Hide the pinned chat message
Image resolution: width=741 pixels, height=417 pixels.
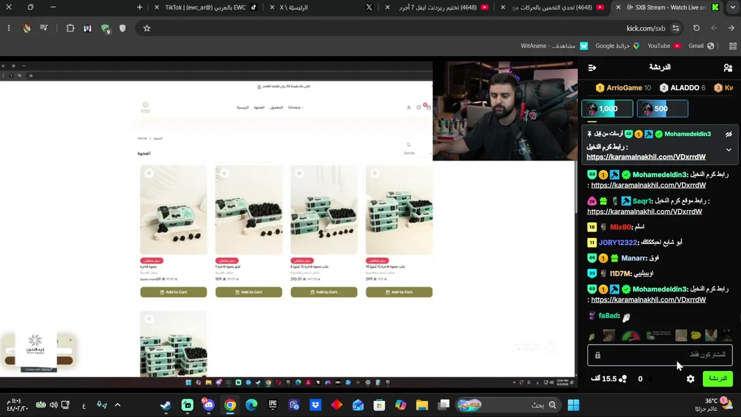[x=729, y=134]
